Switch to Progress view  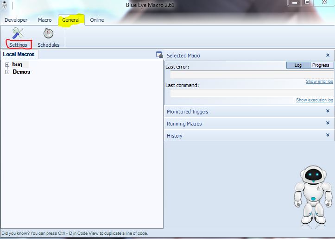(321, 65)
